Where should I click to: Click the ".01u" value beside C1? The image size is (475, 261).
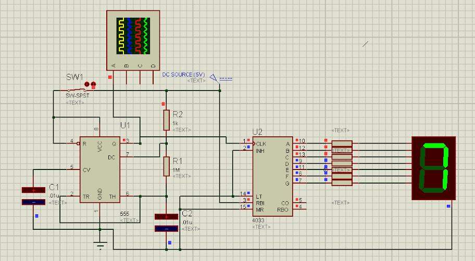click(x=54, y=195)
